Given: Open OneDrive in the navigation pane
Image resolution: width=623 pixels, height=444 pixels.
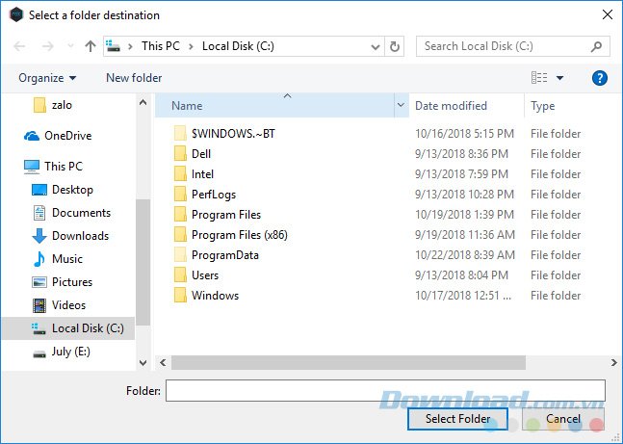Looking at the screenshot, I should coord(67,136).
